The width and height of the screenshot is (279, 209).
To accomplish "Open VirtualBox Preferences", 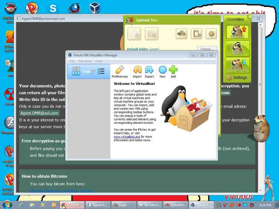I will pos(120,72).
